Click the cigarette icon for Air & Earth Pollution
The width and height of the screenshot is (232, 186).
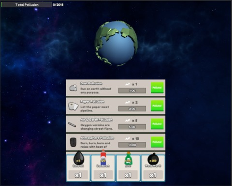pyautogui.click(x=72, y=124)
